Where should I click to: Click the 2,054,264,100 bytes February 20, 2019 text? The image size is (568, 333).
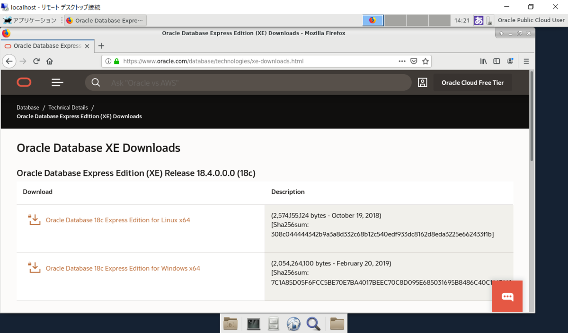[331, 263]
